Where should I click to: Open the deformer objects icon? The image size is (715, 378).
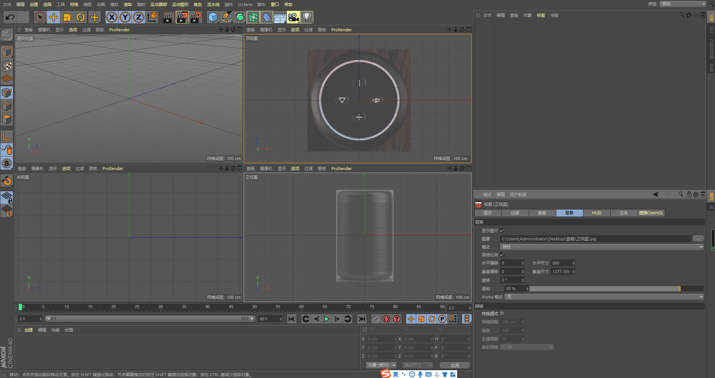click(266, 17)
